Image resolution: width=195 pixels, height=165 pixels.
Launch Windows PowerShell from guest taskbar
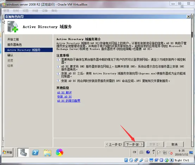[x=36, y=153]
